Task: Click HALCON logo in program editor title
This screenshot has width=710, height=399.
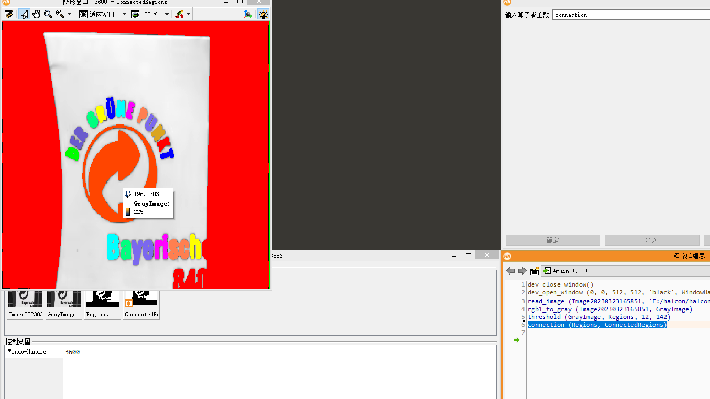Action: point(507,256)
